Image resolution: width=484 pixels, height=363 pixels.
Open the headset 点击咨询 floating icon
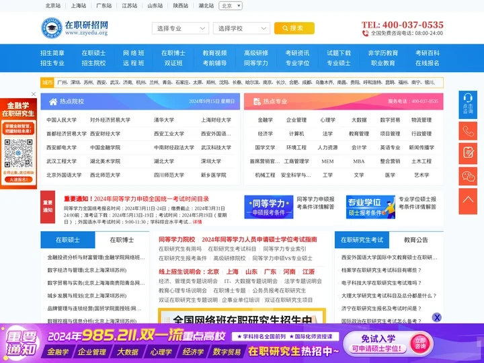tap(468, 105)
